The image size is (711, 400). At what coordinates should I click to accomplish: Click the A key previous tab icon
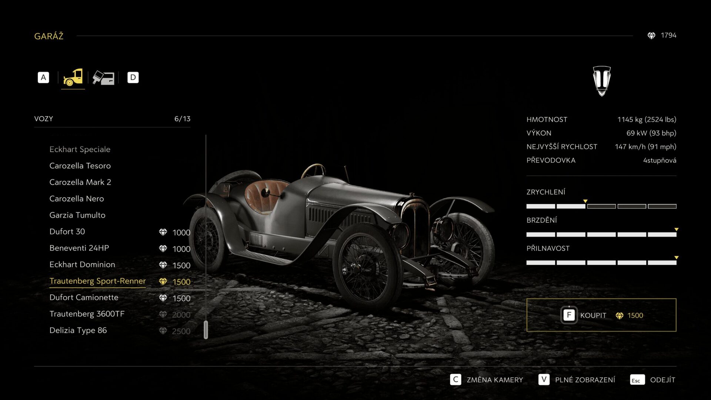click(x=43, y=77)
